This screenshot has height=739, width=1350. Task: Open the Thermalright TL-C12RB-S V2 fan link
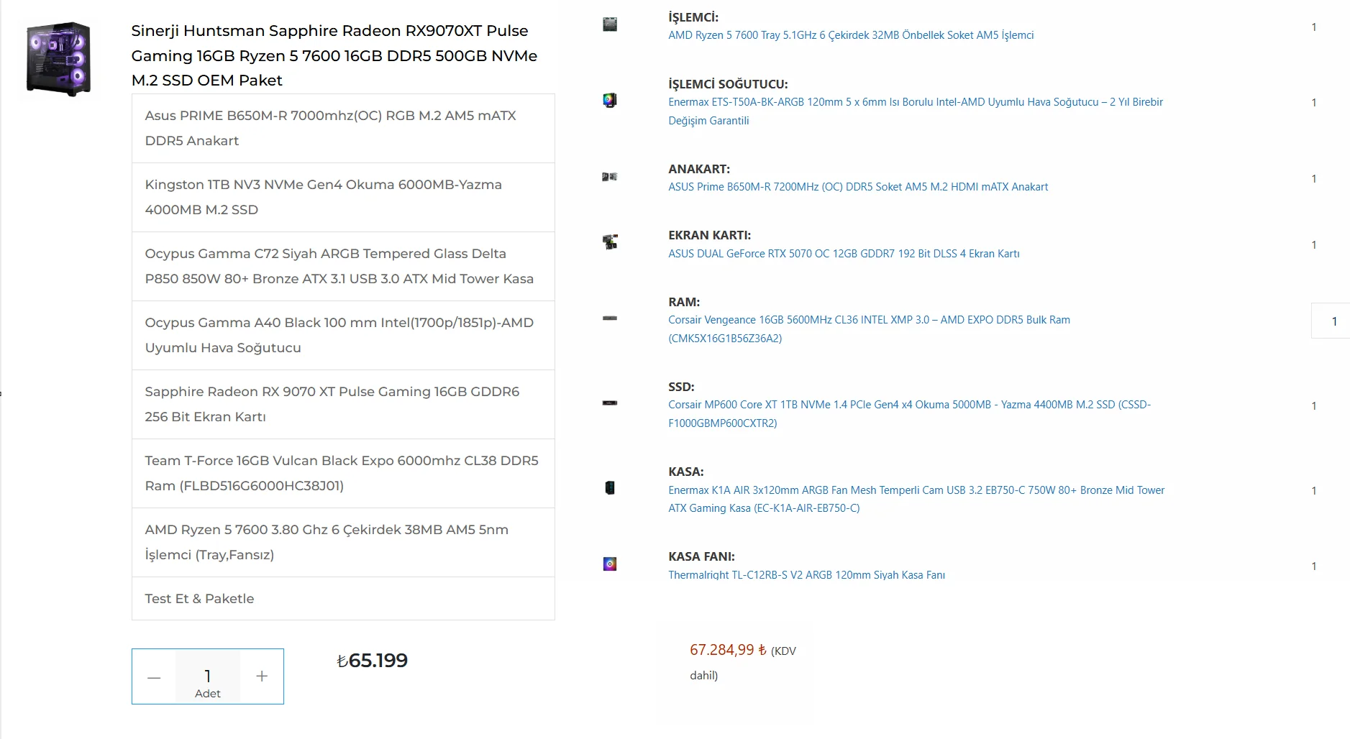806,575
